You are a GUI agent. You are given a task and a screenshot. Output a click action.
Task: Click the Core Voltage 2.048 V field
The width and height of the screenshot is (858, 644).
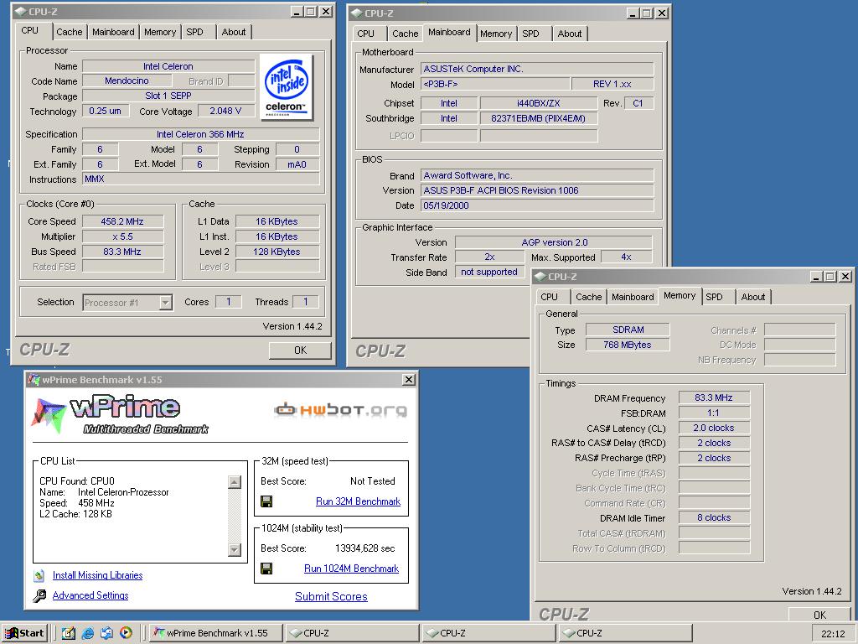(225, 111)
